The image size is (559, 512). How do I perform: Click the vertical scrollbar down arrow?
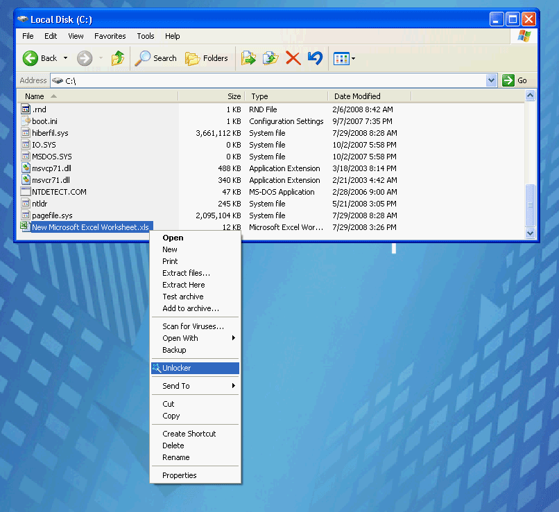(531, 233)
